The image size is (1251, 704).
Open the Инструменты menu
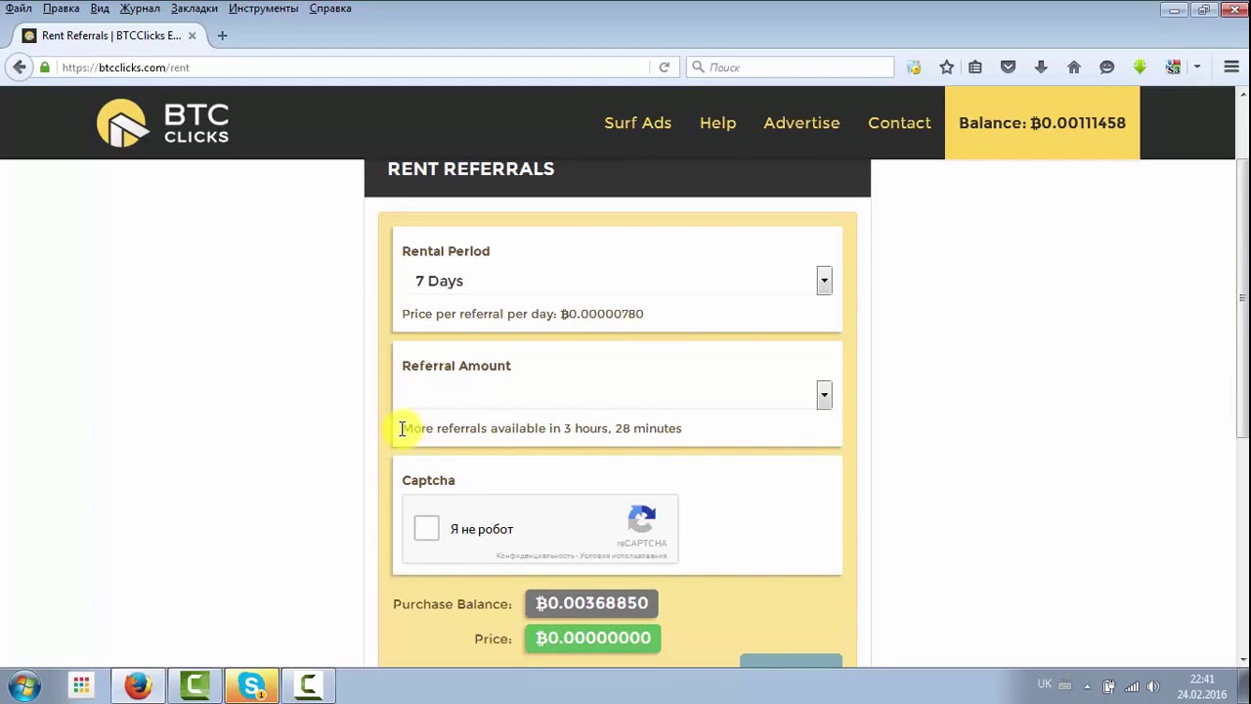[x=263, y=8]
